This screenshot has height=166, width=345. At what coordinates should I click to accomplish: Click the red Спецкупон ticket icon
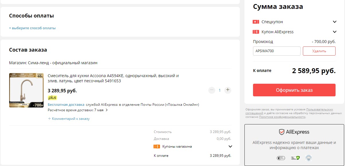256,22
